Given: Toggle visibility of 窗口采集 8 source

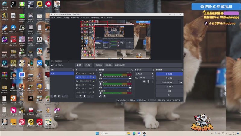Looking at the screenshot, I should (91, 73).
